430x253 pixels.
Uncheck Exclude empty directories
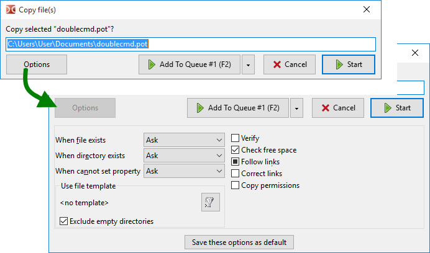64,221
